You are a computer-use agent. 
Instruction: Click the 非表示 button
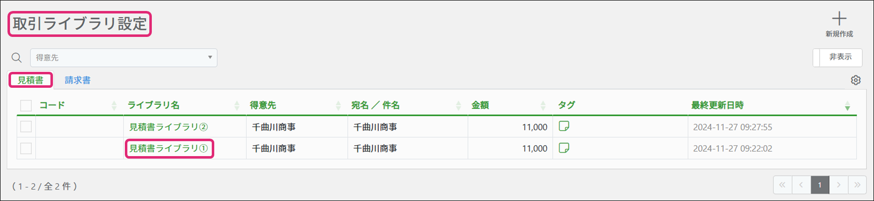click(x=840, y=57)
